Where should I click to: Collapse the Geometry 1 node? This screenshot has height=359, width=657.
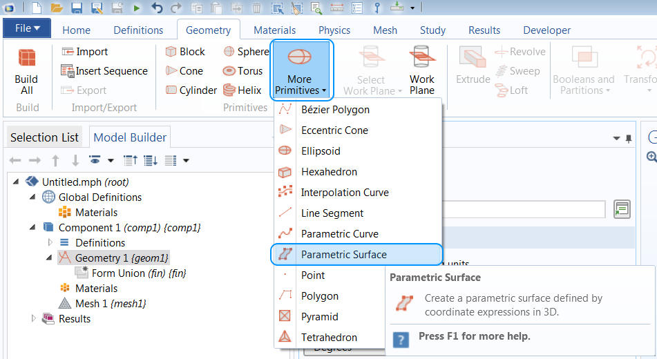50,258
